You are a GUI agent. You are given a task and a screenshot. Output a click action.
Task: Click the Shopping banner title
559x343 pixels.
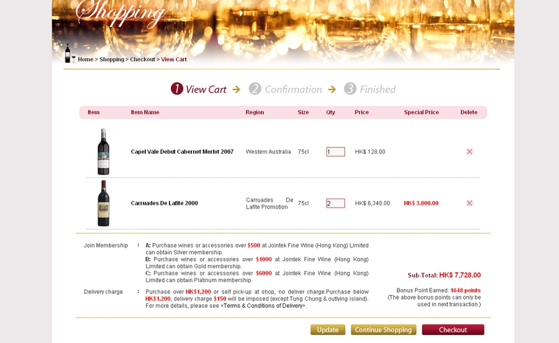[120, 14]
